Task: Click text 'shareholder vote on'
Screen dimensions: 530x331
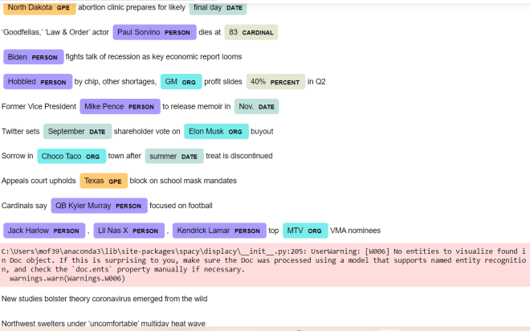Action: click(147, 131)
